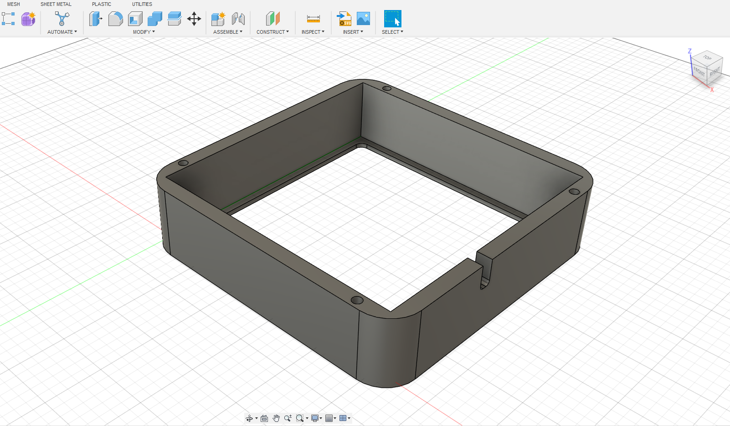Expand the Display Settings dropdown arrow

(321, 418)
